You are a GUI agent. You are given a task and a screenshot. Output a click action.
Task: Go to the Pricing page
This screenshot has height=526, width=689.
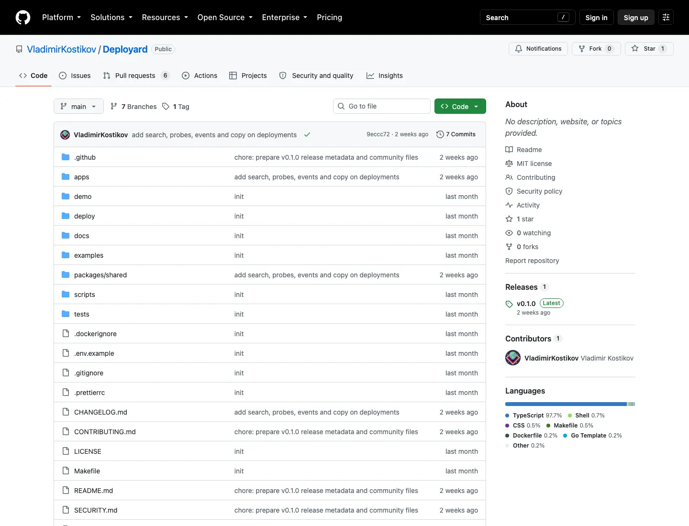pyautogui.click(x=330, y=17)
